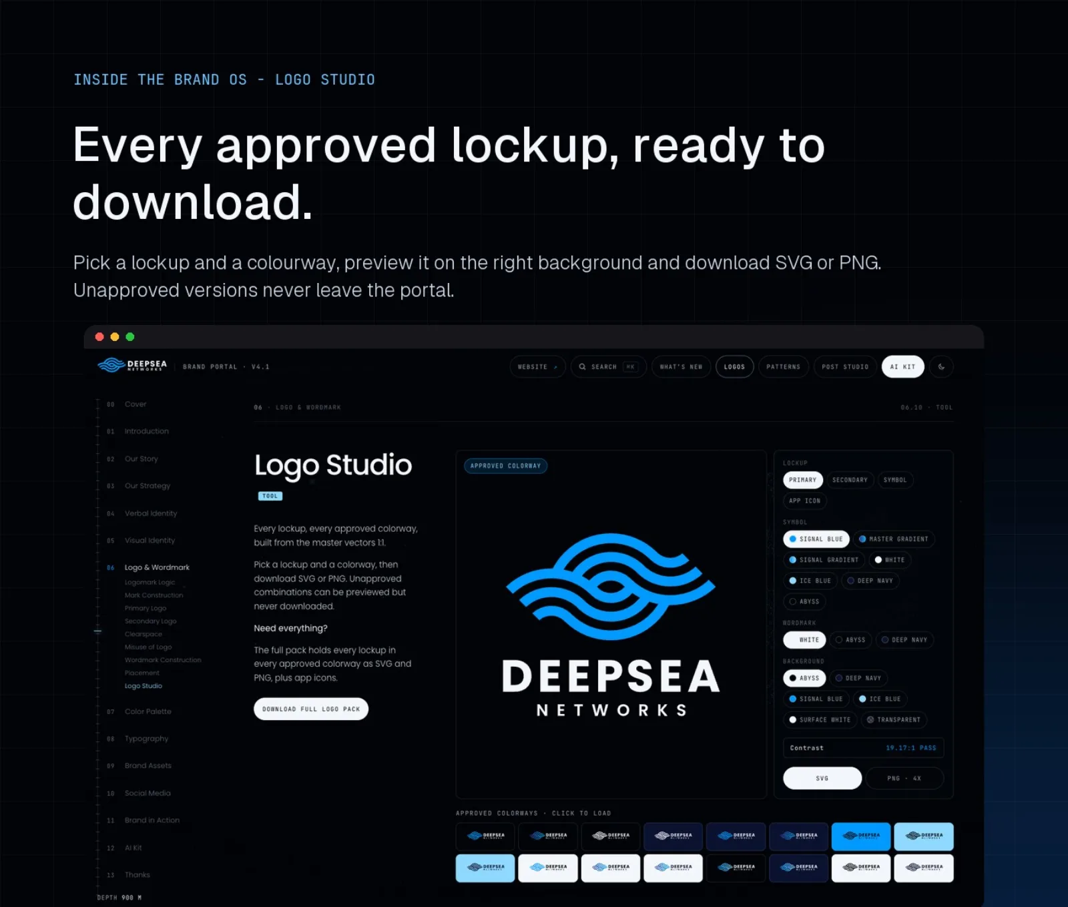Select the Secondary lockup option

[x=850, y=480]
